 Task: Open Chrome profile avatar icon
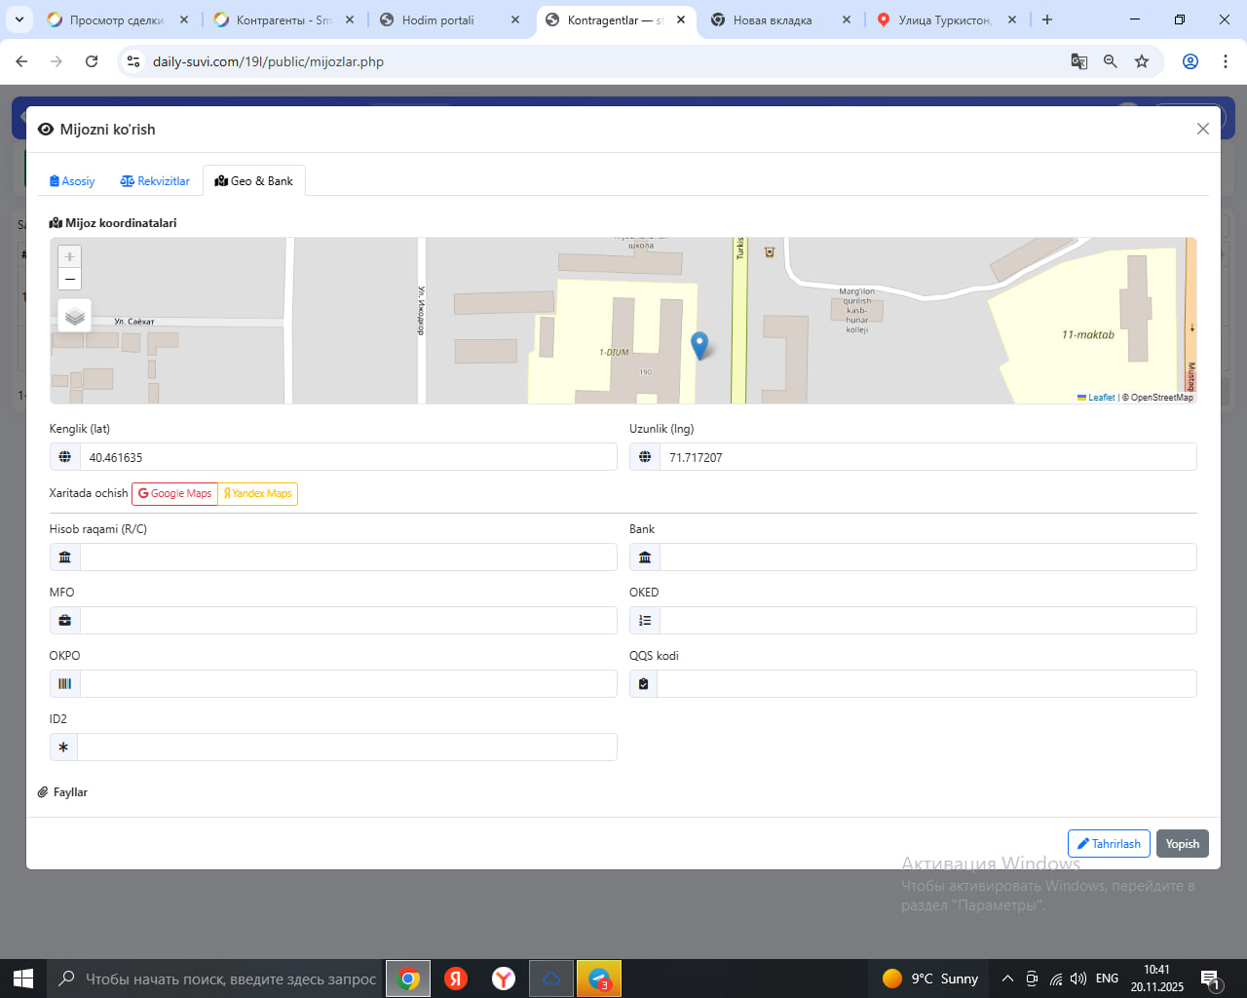click(1190, 61)
